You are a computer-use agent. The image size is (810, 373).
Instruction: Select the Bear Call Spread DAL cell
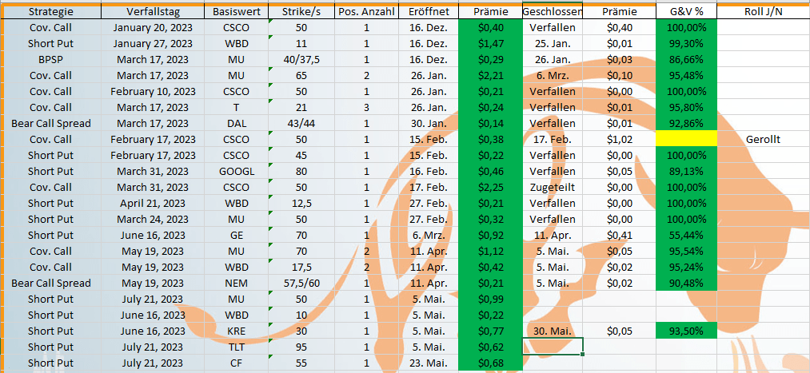[x=50, y=123]
